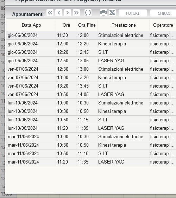Go to first page of appointments
176x198 pixels.
(x=50, y=13)
